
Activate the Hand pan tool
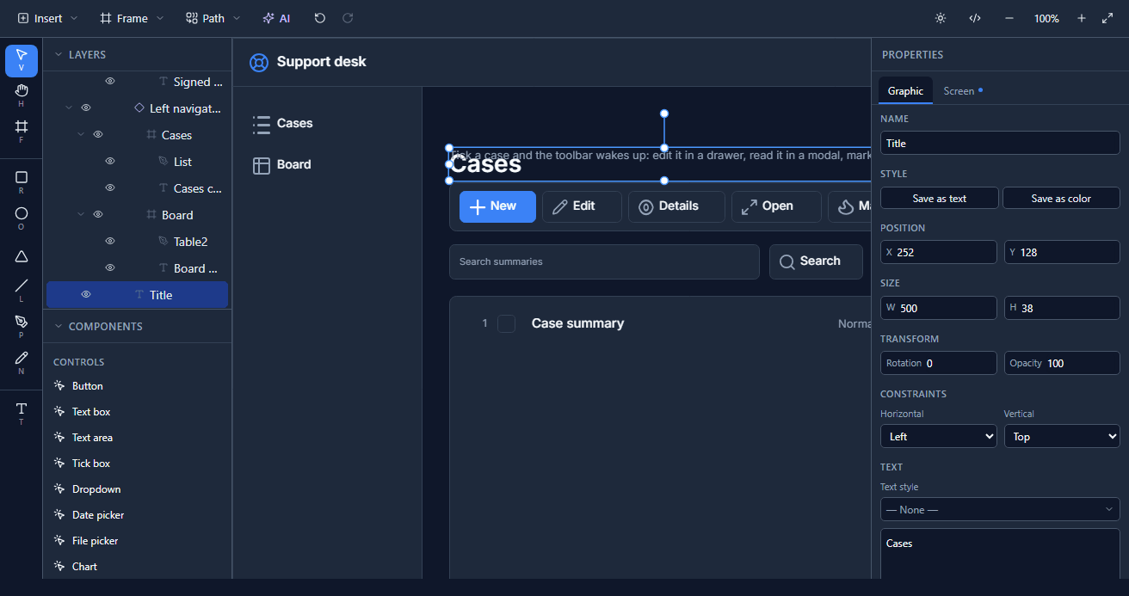[22, 95]
